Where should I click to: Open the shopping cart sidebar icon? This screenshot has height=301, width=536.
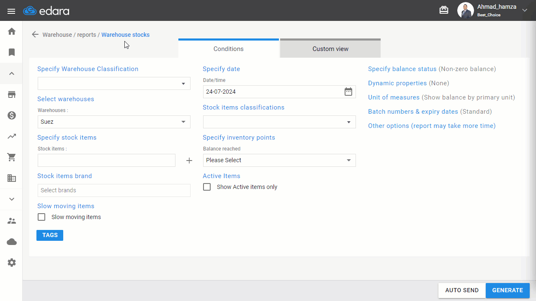tap(12, 157)
